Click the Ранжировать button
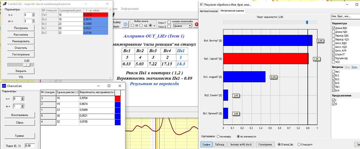 pyautogui.click(x=21, y=41)
